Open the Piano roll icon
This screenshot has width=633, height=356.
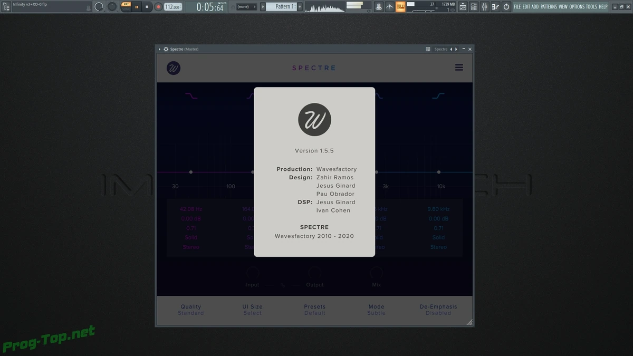[x=495, y=7]
